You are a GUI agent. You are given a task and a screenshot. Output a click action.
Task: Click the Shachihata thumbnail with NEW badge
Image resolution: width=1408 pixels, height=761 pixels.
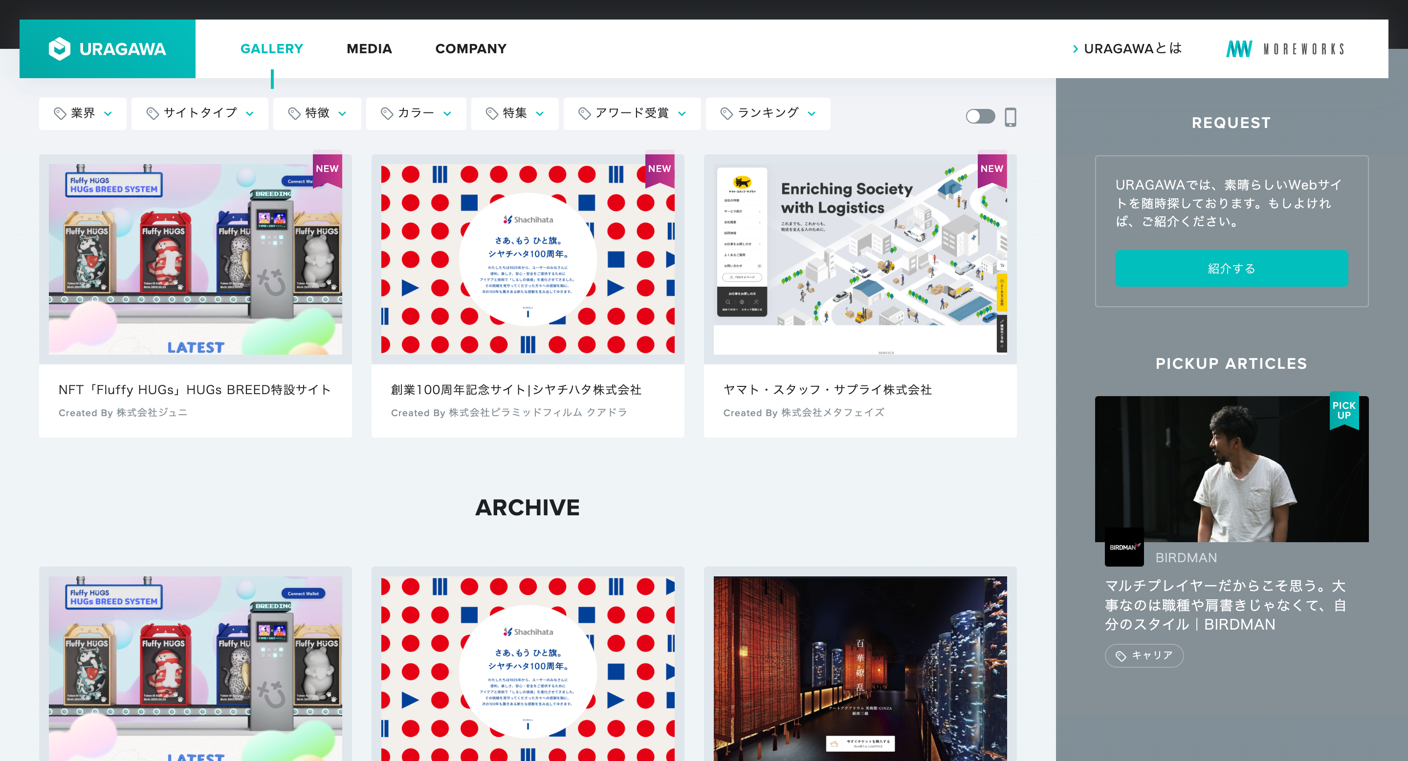coord(528,259)
